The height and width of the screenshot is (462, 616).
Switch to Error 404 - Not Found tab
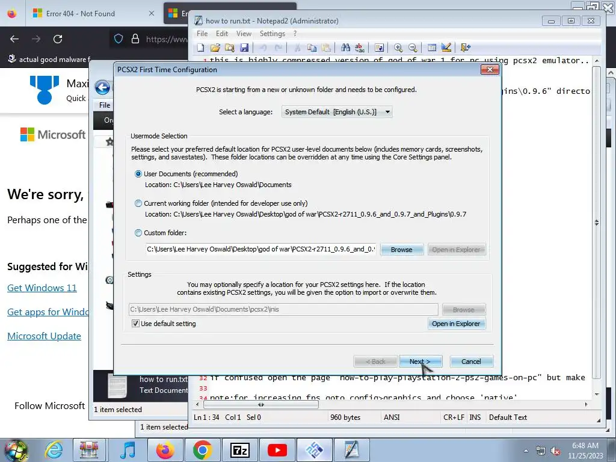tap(80, 13)
